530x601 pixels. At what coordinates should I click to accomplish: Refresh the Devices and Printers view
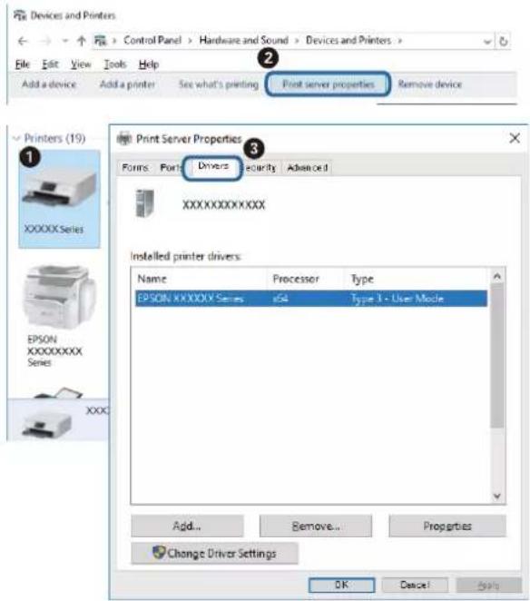pos(504,41)
